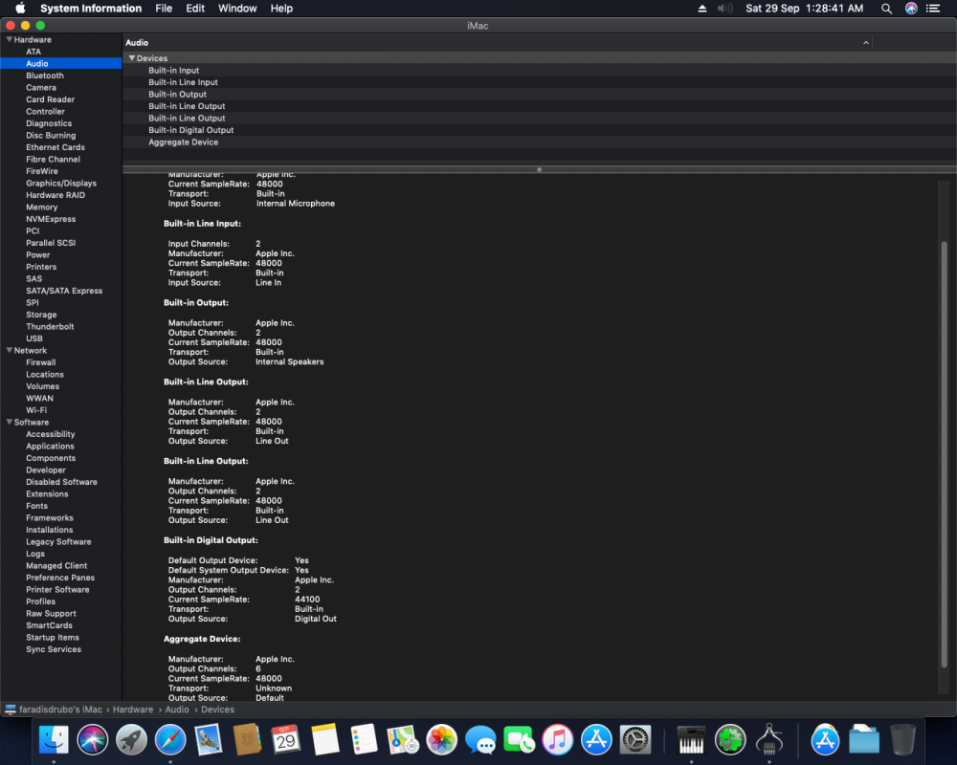Click Devices in the bottom path bar

click(217, 710)
